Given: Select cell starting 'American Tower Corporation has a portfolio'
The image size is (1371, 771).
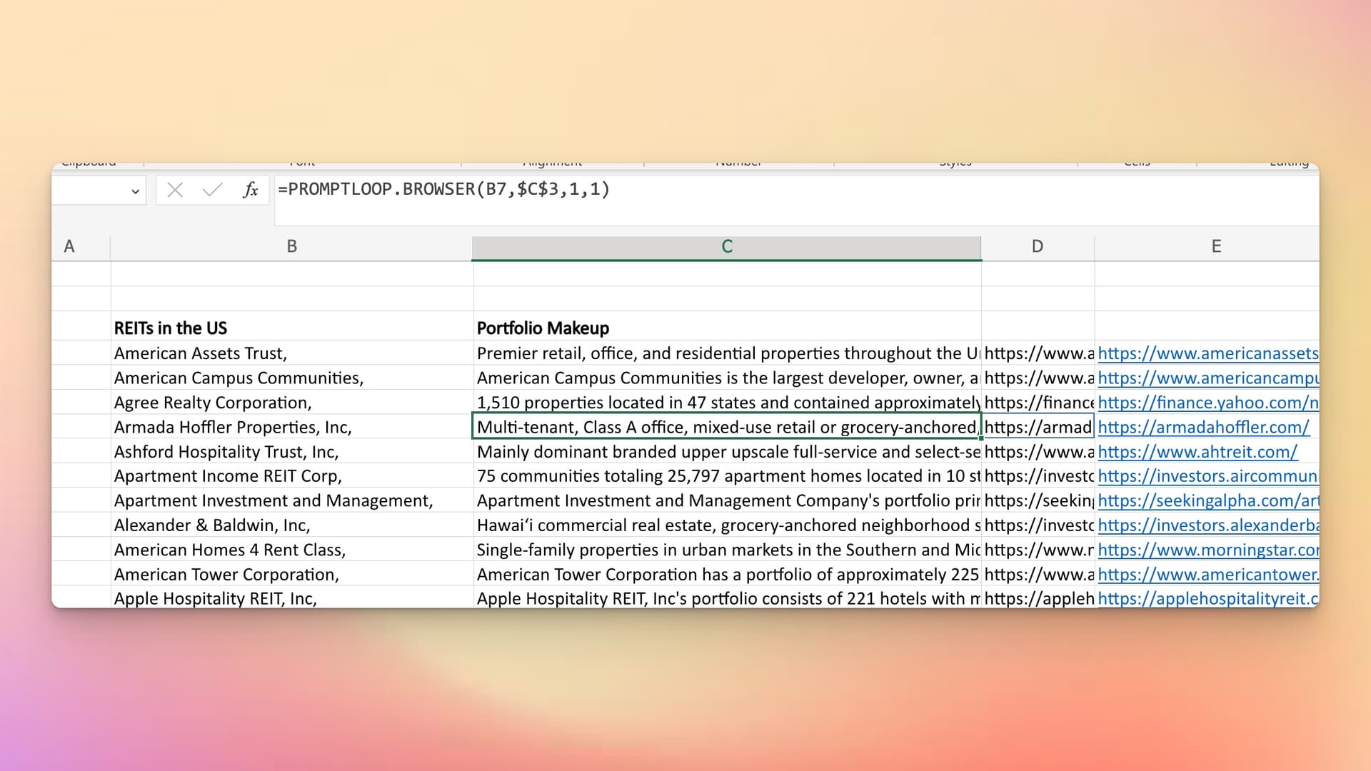Looking at the screenshot, I should tap(727, 575).
